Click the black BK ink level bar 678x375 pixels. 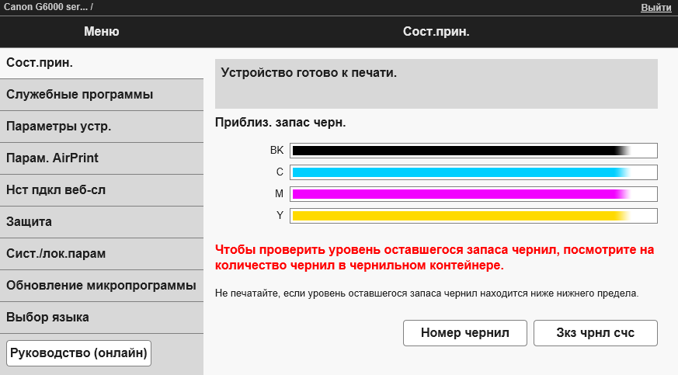click(474, 151)
